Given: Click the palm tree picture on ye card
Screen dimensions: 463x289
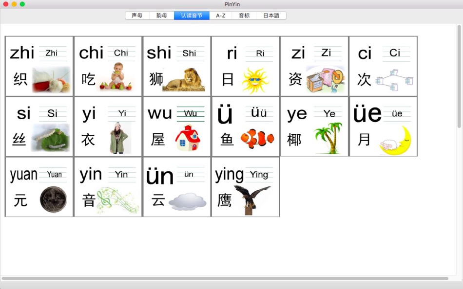Looking at the screenshot, I should (328, 138).
